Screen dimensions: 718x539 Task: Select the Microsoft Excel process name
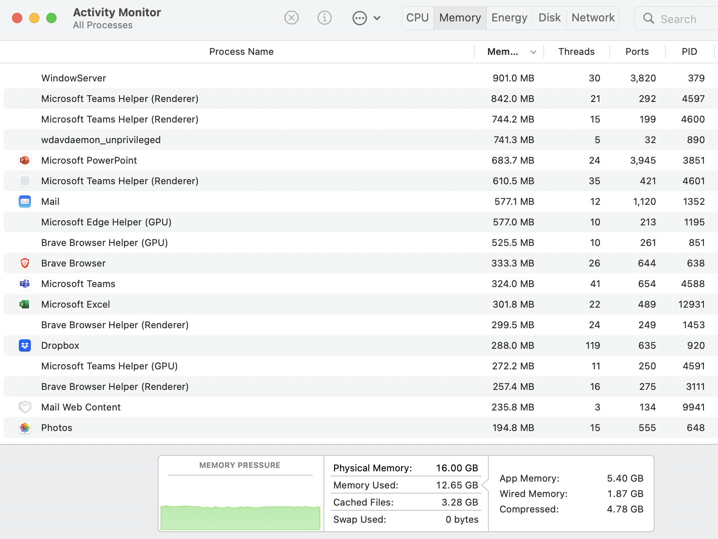[x=75, y=305]
